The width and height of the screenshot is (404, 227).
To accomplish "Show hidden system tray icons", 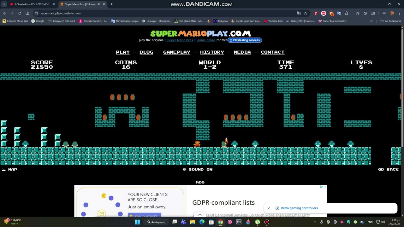I will click(315, 222).
